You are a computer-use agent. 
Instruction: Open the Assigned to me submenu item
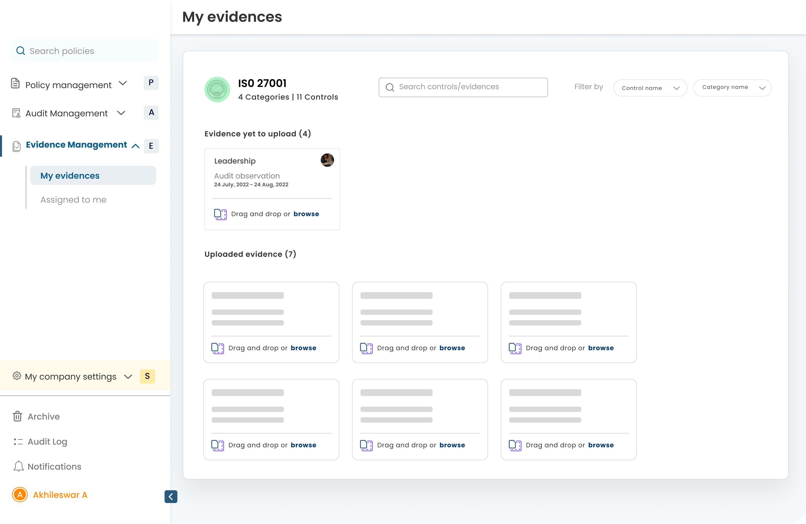[73, 200]
